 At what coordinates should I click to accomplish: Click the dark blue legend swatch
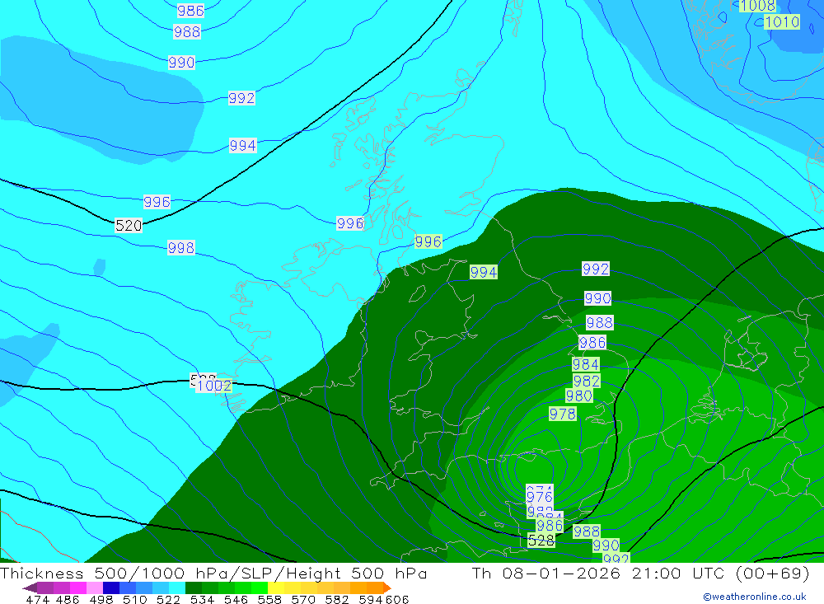[x=111, y=588]
